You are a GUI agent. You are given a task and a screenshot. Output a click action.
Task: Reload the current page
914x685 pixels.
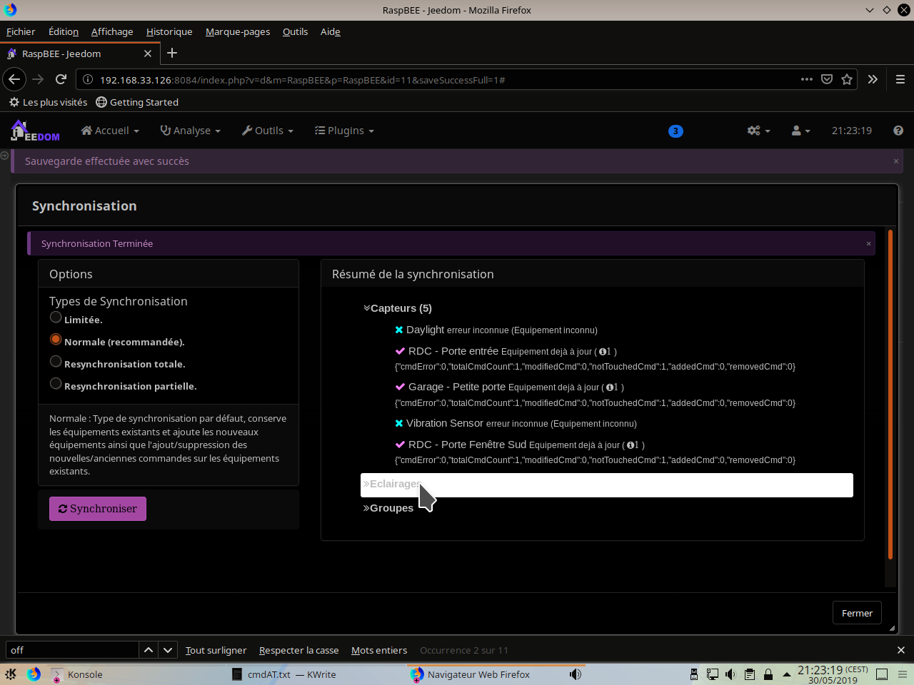click(61, 79)
